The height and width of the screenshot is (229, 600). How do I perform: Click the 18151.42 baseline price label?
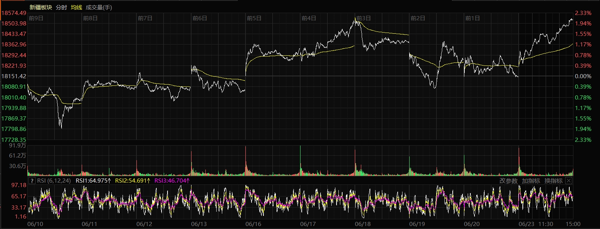click(x=14, y=76)
